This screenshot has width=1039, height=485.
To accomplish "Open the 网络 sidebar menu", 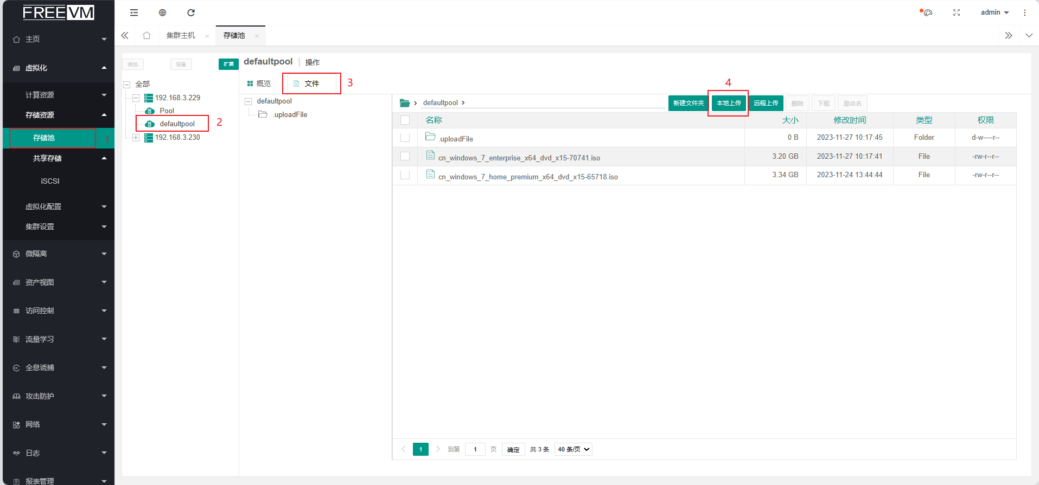I will [x=59, y=424].
